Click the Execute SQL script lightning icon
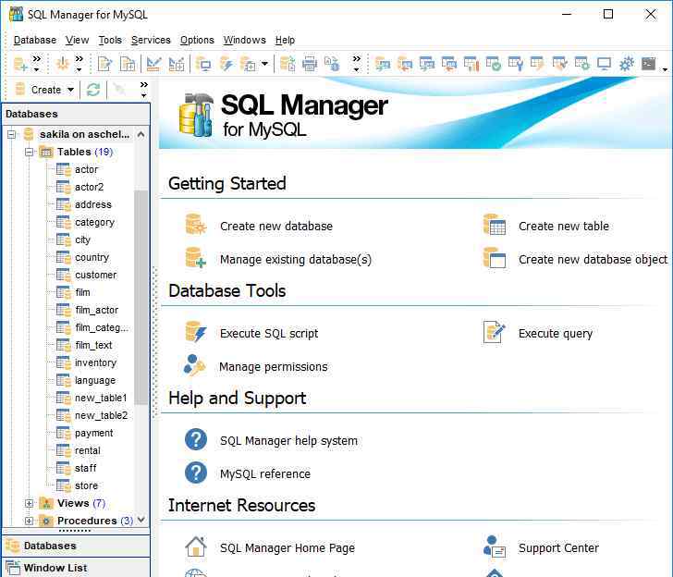This screenshot has width=673, height=577. [x=196, y=332]
